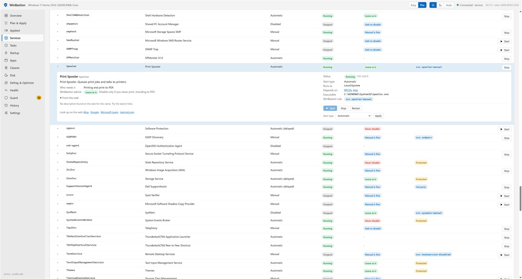522x279 pixels.
Task: Follow the RPCSS dependency link
Action: tap(348, 90)
